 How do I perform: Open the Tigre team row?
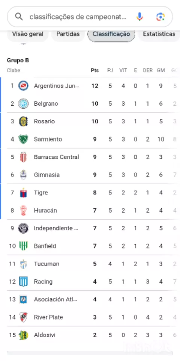[90, 193]
